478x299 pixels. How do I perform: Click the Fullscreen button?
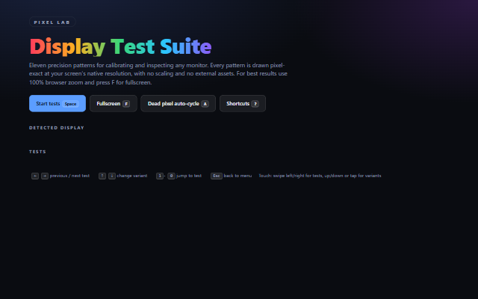coord(114,103)
